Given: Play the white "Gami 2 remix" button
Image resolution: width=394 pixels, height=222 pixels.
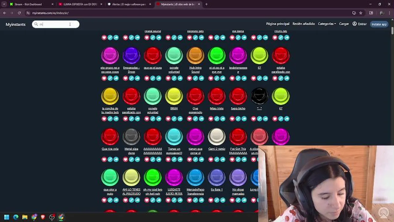Looking at the screenshot, I should tap(217, 137).
